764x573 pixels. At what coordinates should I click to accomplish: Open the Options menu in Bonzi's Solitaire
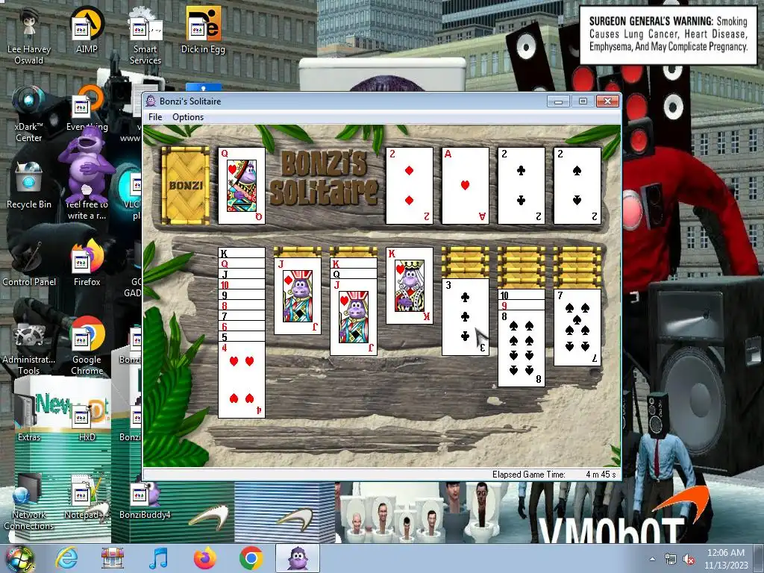187,117
